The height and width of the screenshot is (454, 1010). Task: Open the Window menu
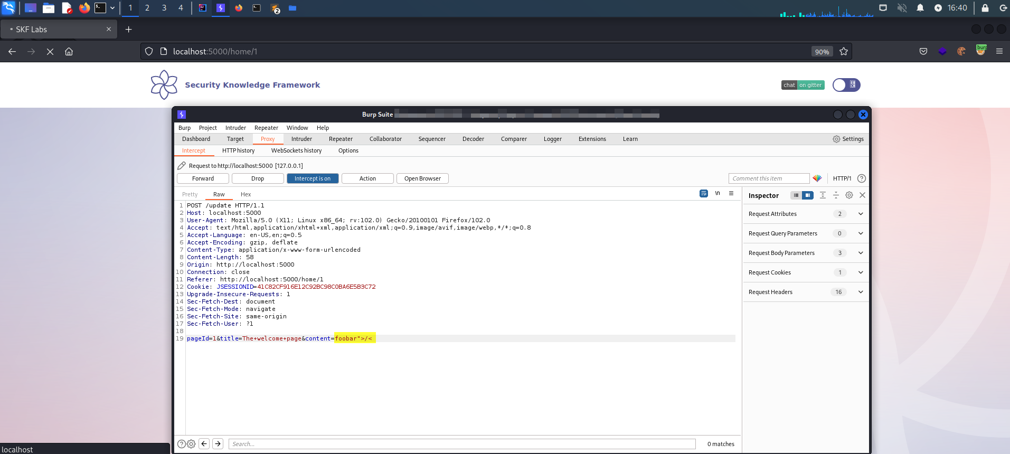point(297,128)
